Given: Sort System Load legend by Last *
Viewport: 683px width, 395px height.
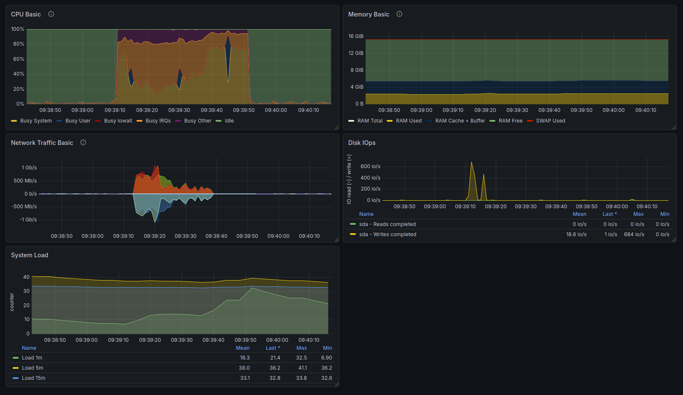Looking at the screenshot, I should tap(273, 348).
